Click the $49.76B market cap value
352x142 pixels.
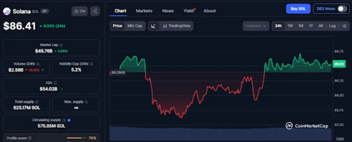point(44,51)
